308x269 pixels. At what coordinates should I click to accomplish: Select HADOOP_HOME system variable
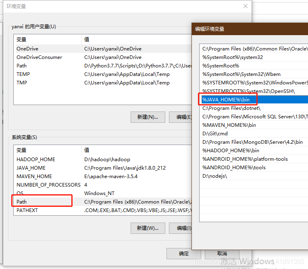[x=103, y=160]
